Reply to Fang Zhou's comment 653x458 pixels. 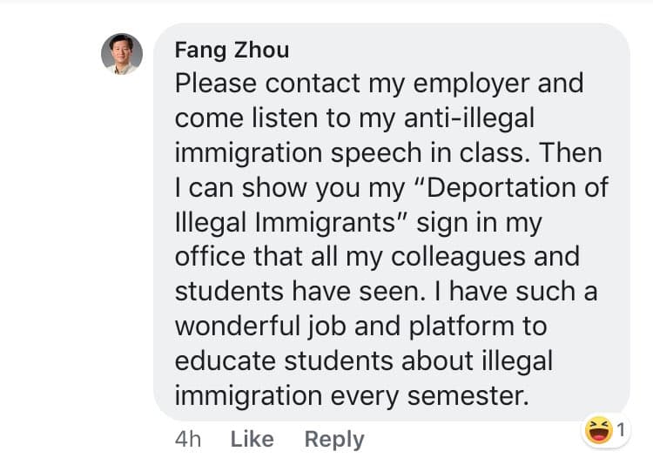point(334,440)
